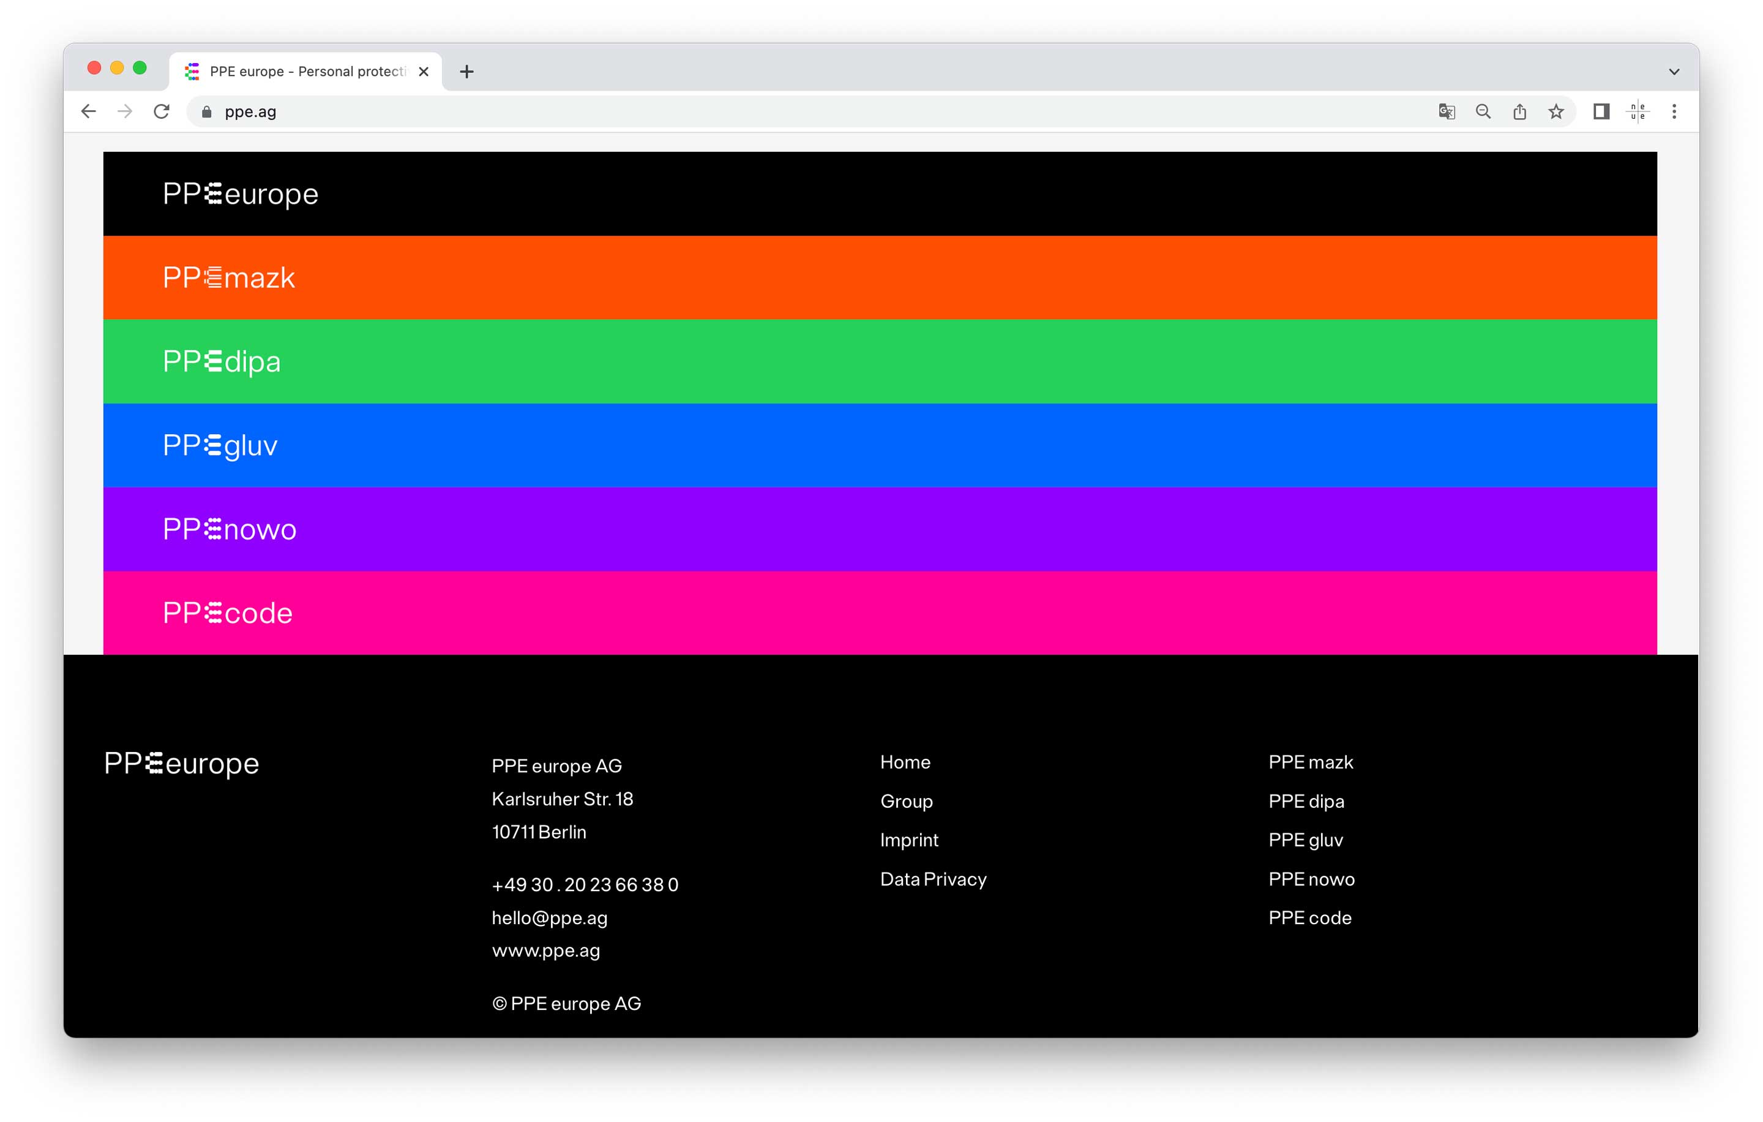Toggle the browser side panel
Viewport: 1763px width, 1122px height.
[x=1601, y=111]
